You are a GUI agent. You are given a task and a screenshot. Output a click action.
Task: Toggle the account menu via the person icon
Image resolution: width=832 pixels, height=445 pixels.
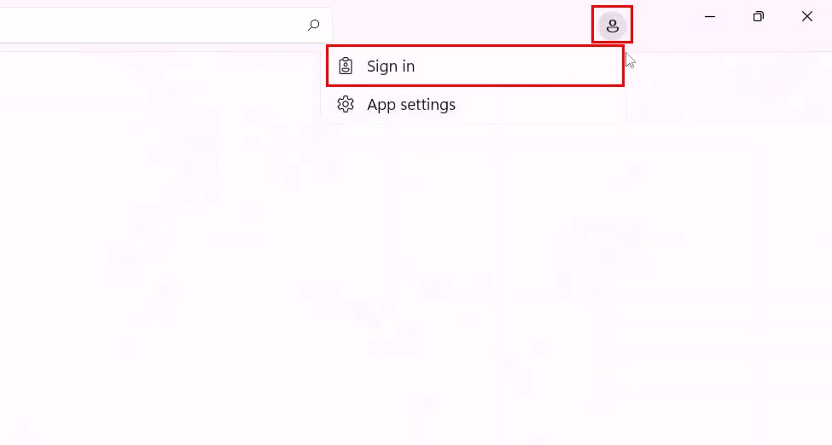click(612, 26)
